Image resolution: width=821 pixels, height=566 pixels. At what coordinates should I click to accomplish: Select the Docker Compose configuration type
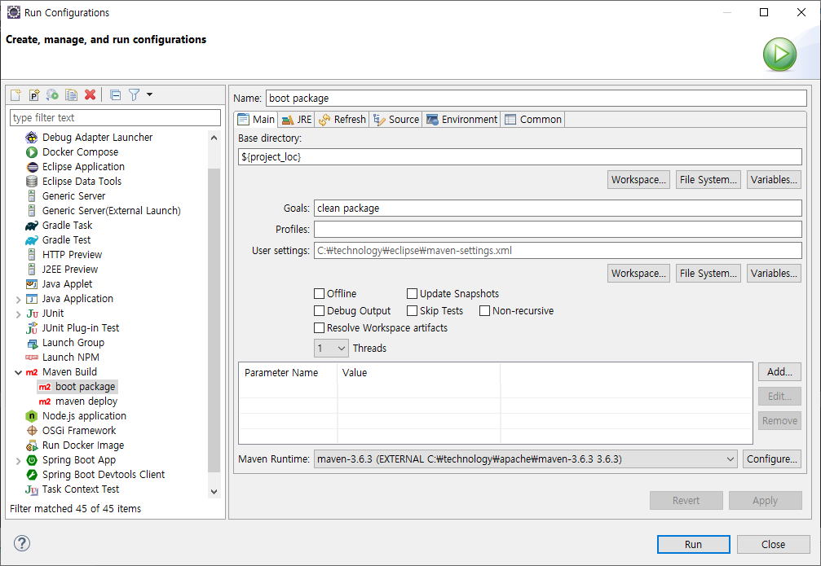click(80, 152)
